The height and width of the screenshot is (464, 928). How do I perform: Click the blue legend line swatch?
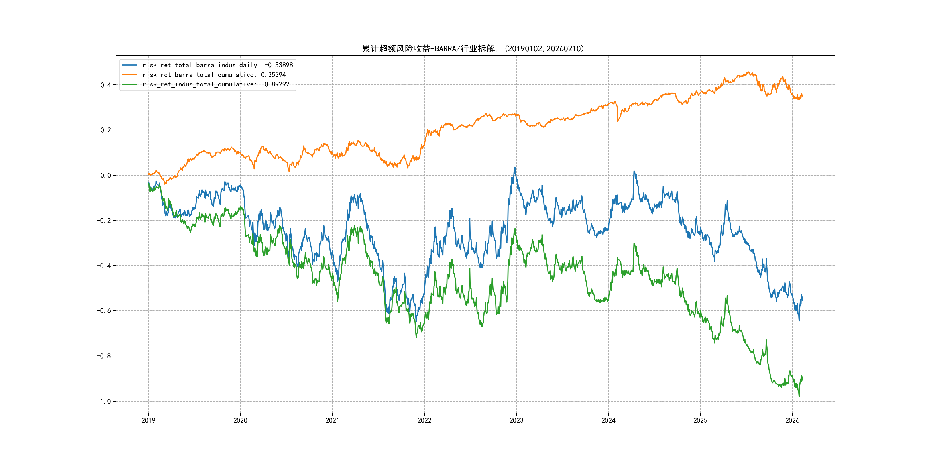(x=130, y=65)
